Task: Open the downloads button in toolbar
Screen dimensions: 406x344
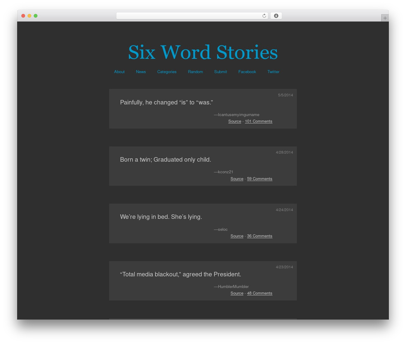Action: (x=276, y=16)
